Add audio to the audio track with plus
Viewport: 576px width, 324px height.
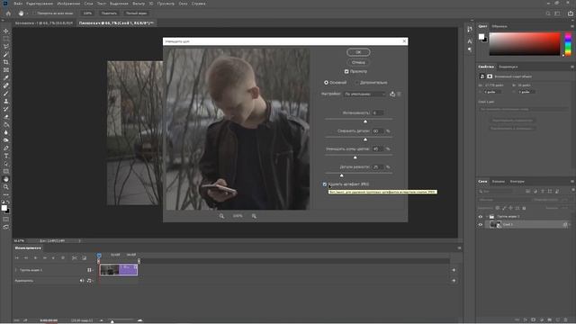(454, 281)
